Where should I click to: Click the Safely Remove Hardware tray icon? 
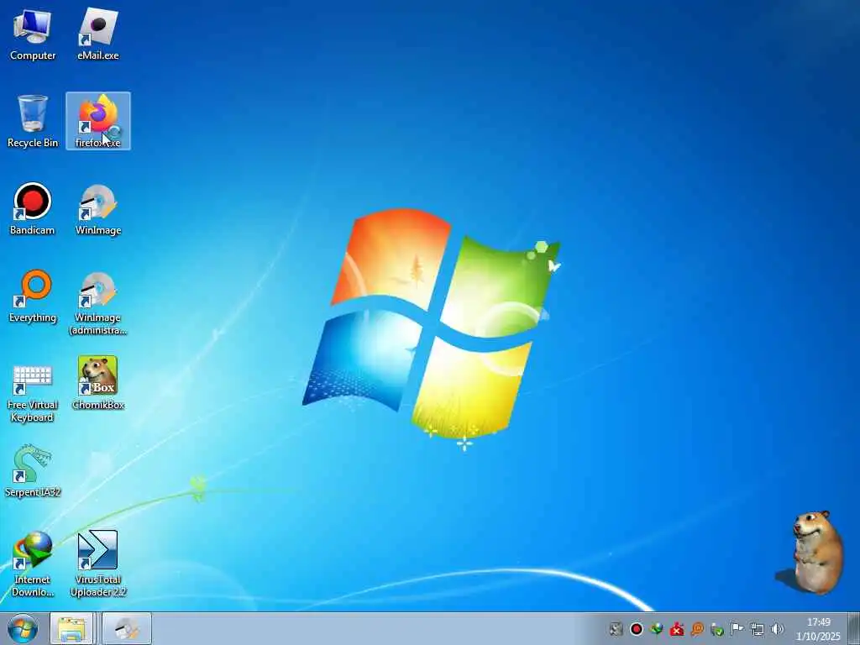pos(717,629)
